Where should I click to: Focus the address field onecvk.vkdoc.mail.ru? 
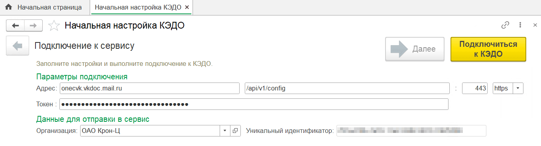click(x=150, y=88)
